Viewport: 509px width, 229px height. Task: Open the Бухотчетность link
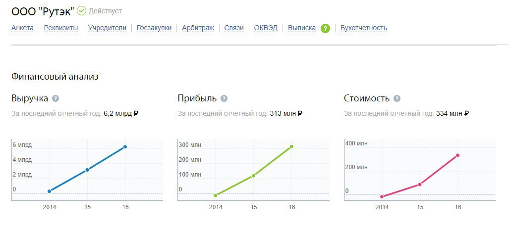point(364,28)
